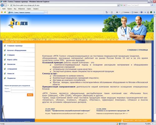Screen dimensions: 156x125
Task: Select the МТК - Гален browser tab
Action: (26, 12)
